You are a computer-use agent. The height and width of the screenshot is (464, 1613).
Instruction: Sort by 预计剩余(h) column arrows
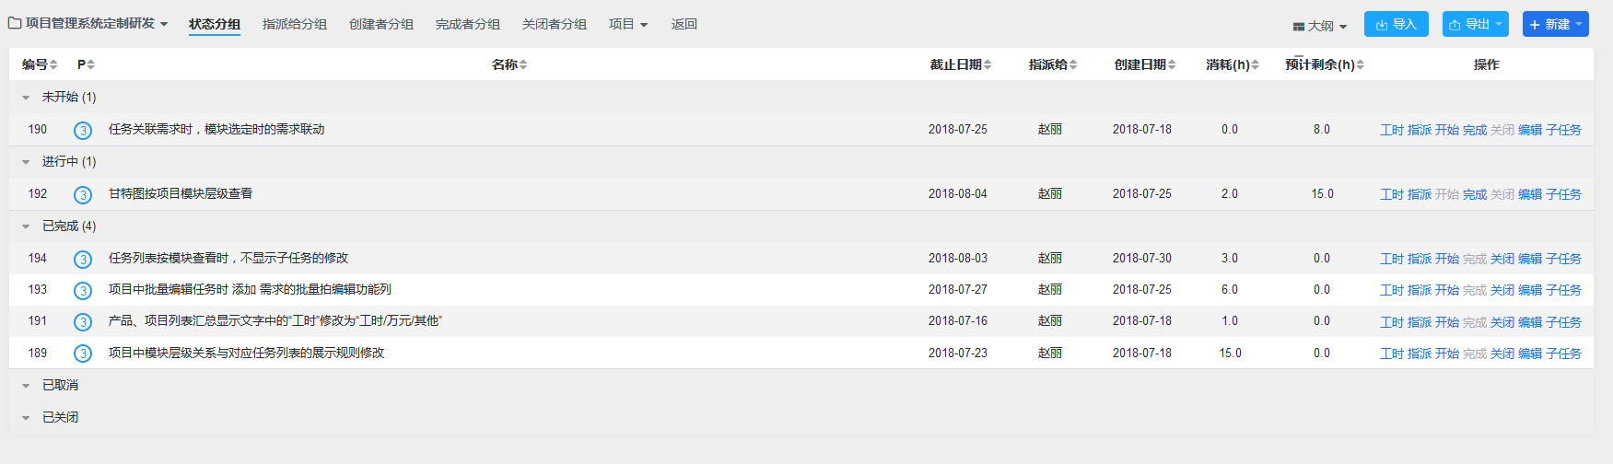pos(1360,64)
